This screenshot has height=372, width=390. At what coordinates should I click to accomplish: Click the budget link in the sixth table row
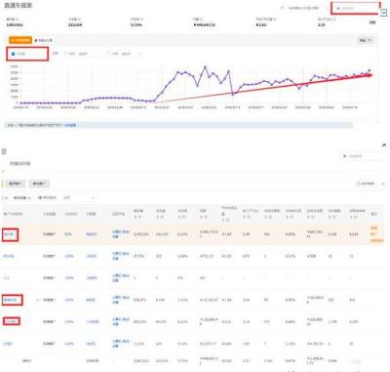[x=91, y=344]
